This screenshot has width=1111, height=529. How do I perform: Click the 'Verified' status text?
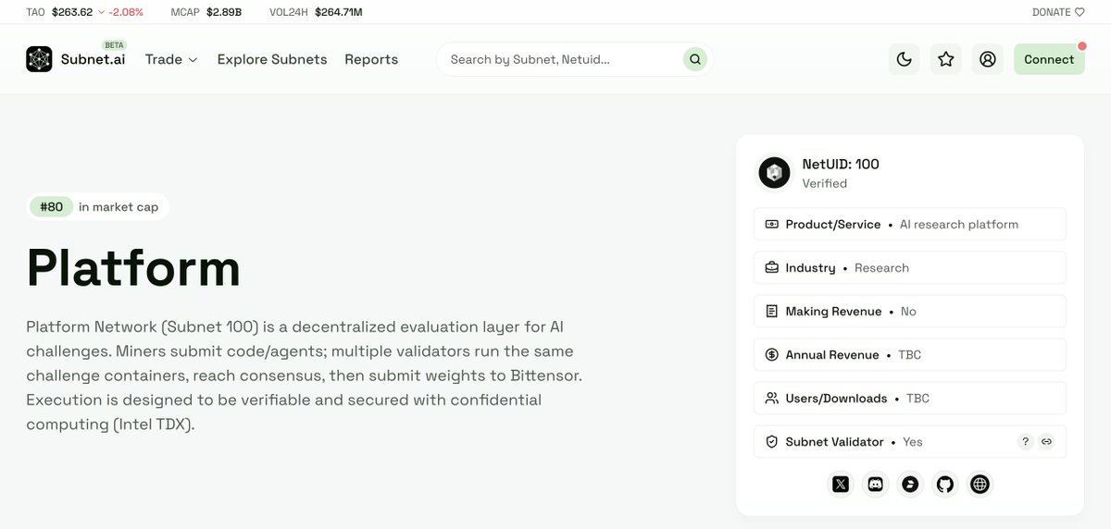(x=824, y=183)
